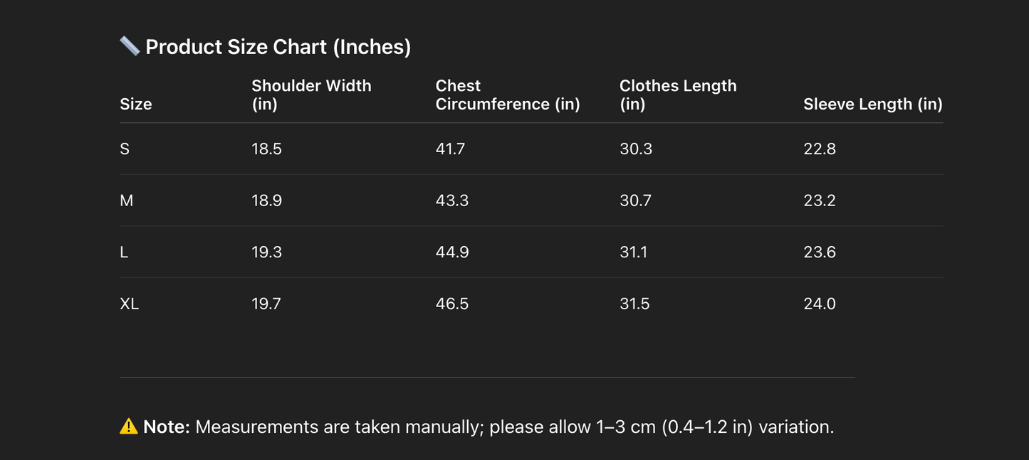The height and width of the screenshot is (460, 1029).
Task: Click the Product Size Chart (Inches) heading
Action: pyautogui.click(x=278, y=47)
